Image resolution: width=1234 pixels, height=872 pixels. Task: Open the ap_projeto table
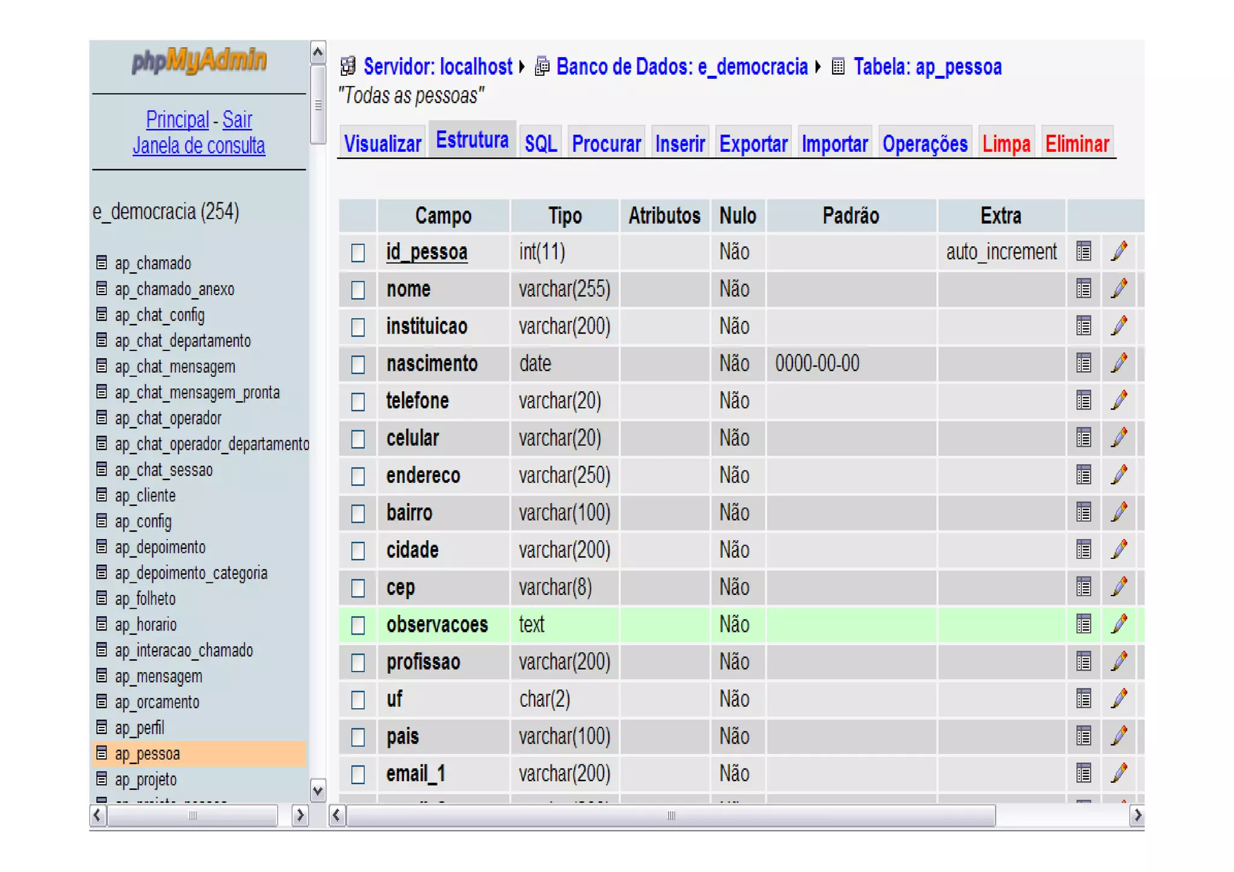[x=146, y=779]
